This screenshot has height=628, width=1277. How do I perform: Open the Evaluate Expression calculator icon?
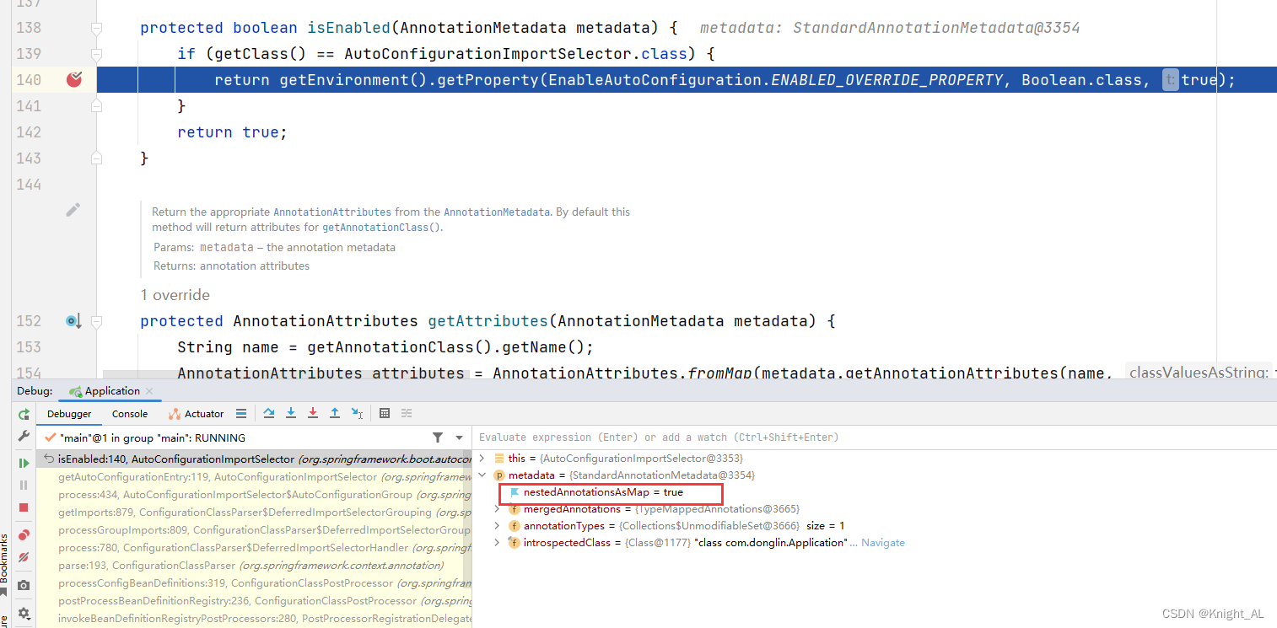point(385,413)
